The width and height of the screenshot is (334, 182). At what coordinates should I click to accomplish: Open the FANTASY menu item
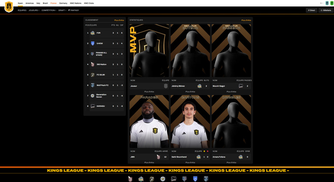pos(73,10)
